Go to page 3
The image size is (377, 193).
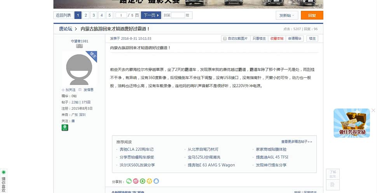[x=94, y=16]
